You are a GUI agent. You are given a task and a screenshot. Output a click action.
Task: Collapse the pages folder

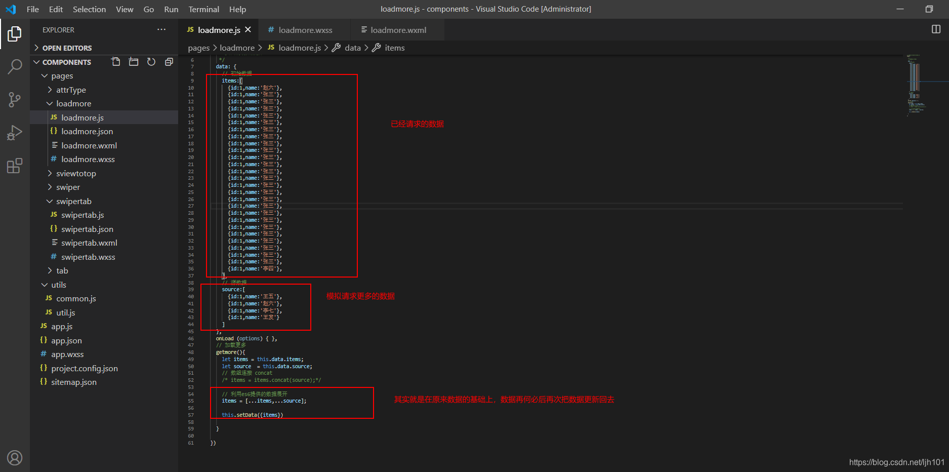[x=104, y=75]
